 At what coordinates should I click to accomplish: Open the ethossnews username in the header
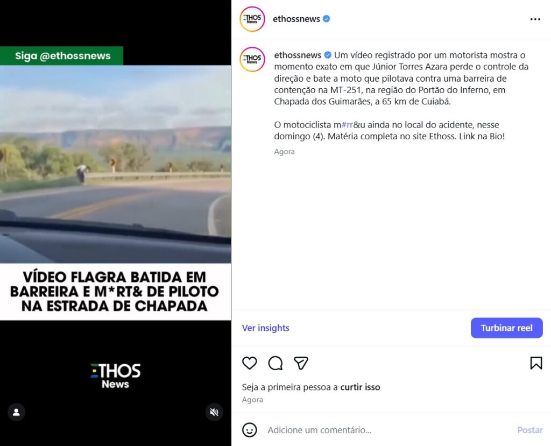coord(296,19)
